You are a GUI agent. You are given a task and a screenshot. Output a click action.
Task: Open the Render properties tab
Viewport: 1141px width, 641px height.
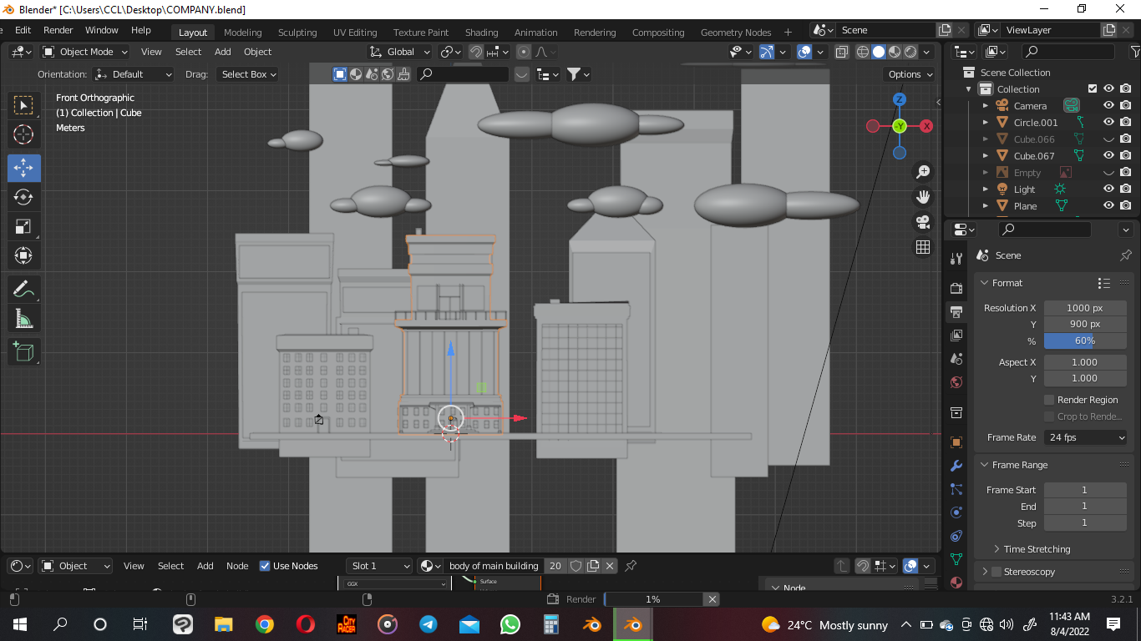[956, 288]
